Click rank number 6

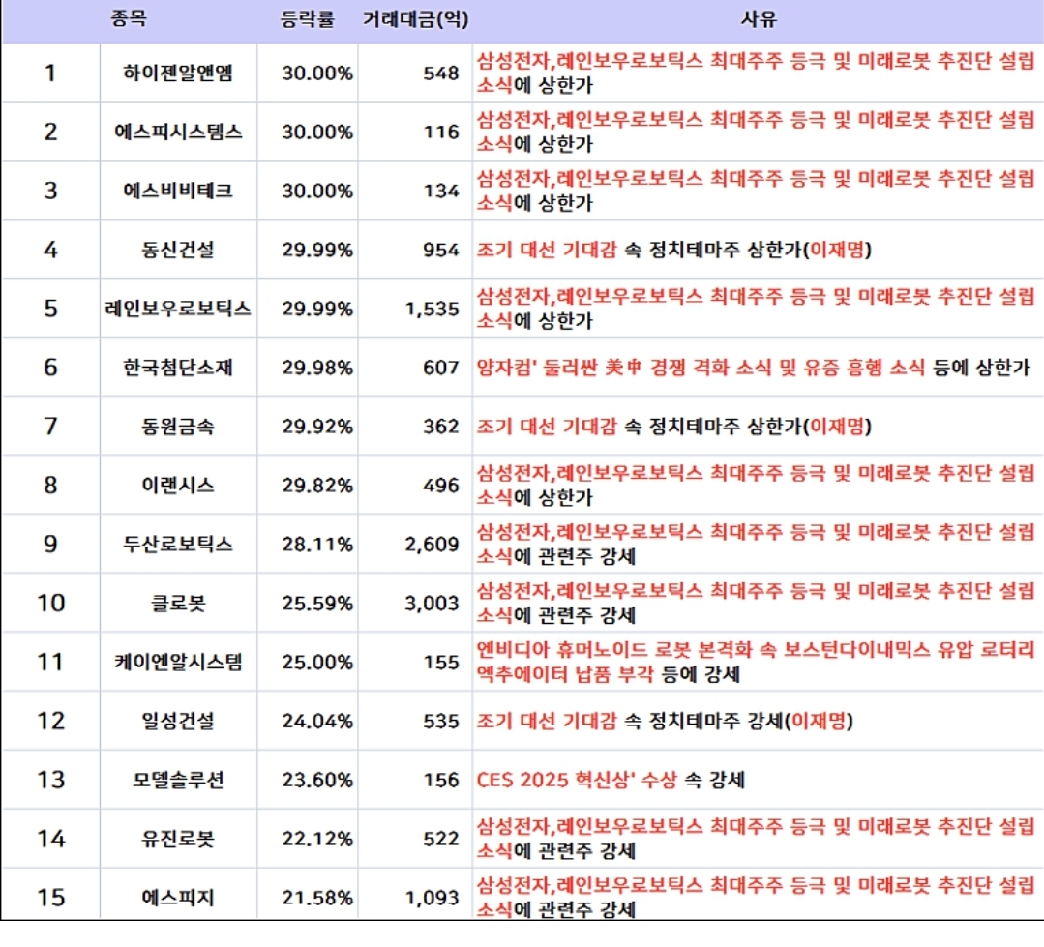coord(50,368)
